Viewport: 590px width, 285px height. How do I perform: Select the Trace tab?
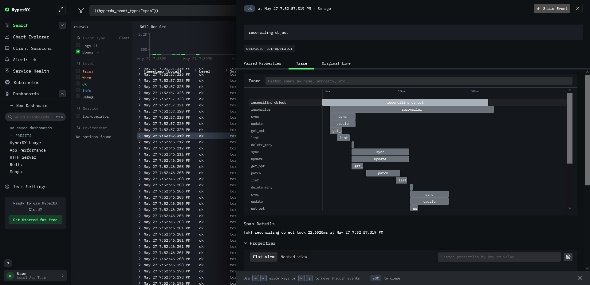pyautogui.click(x=301, y=63)
